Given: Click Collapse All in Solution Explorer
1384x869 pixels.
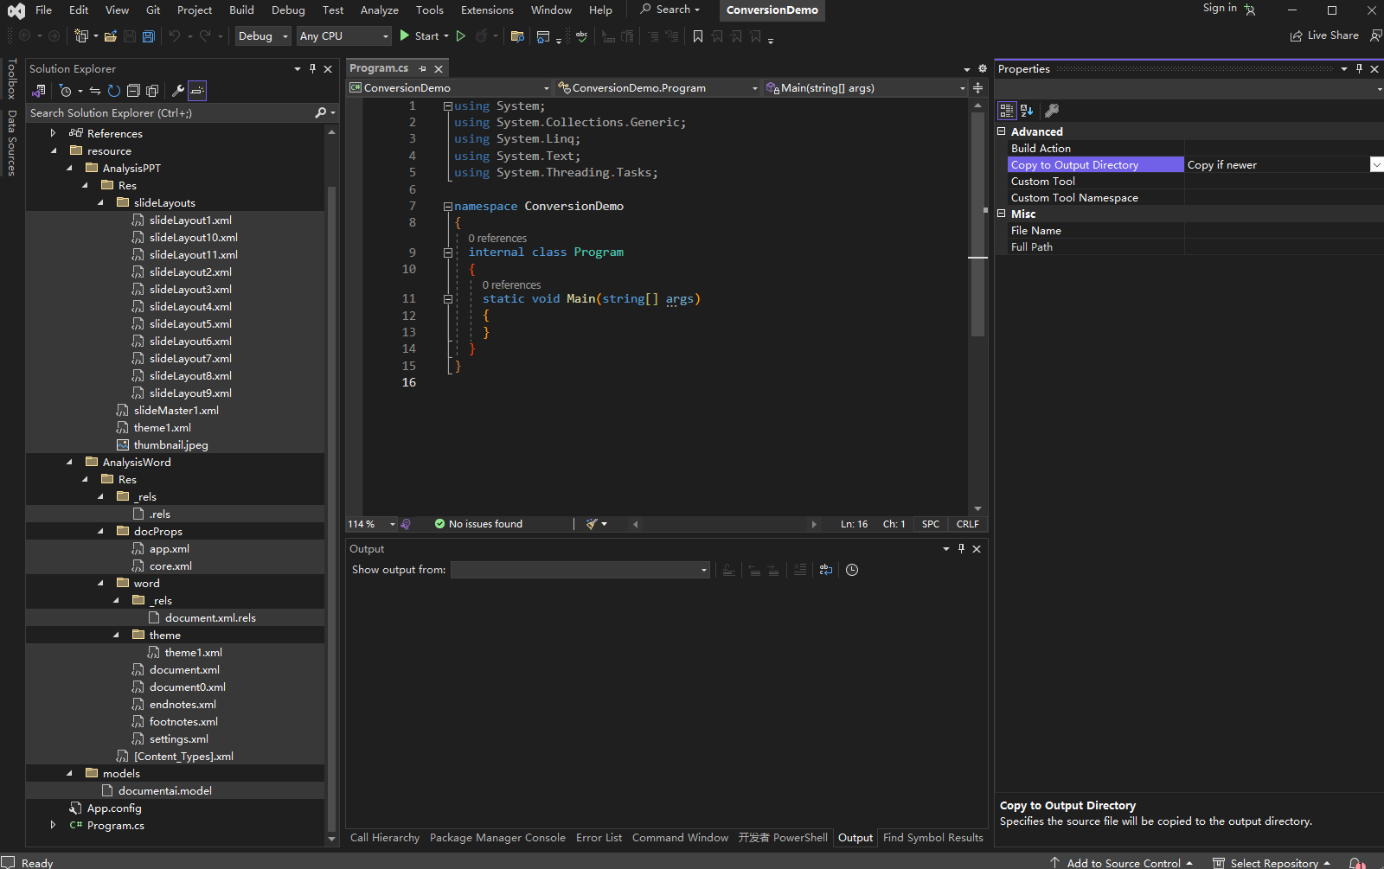Looking at the screenshot, I should click(x=133, y=91).
